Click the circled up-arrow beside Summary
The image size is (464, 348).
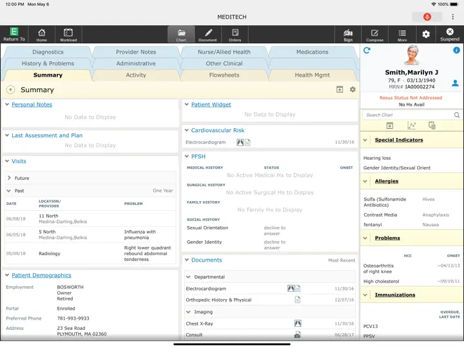[x=11, y=90]
